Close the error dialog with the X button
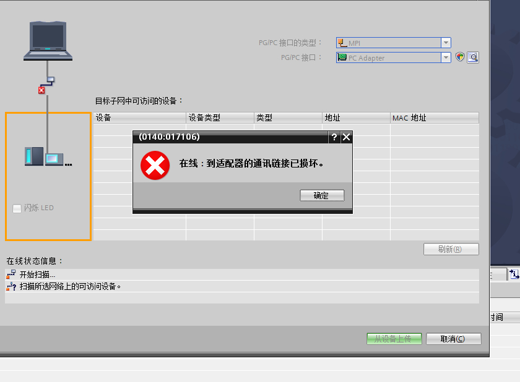 tap(347, 137)
